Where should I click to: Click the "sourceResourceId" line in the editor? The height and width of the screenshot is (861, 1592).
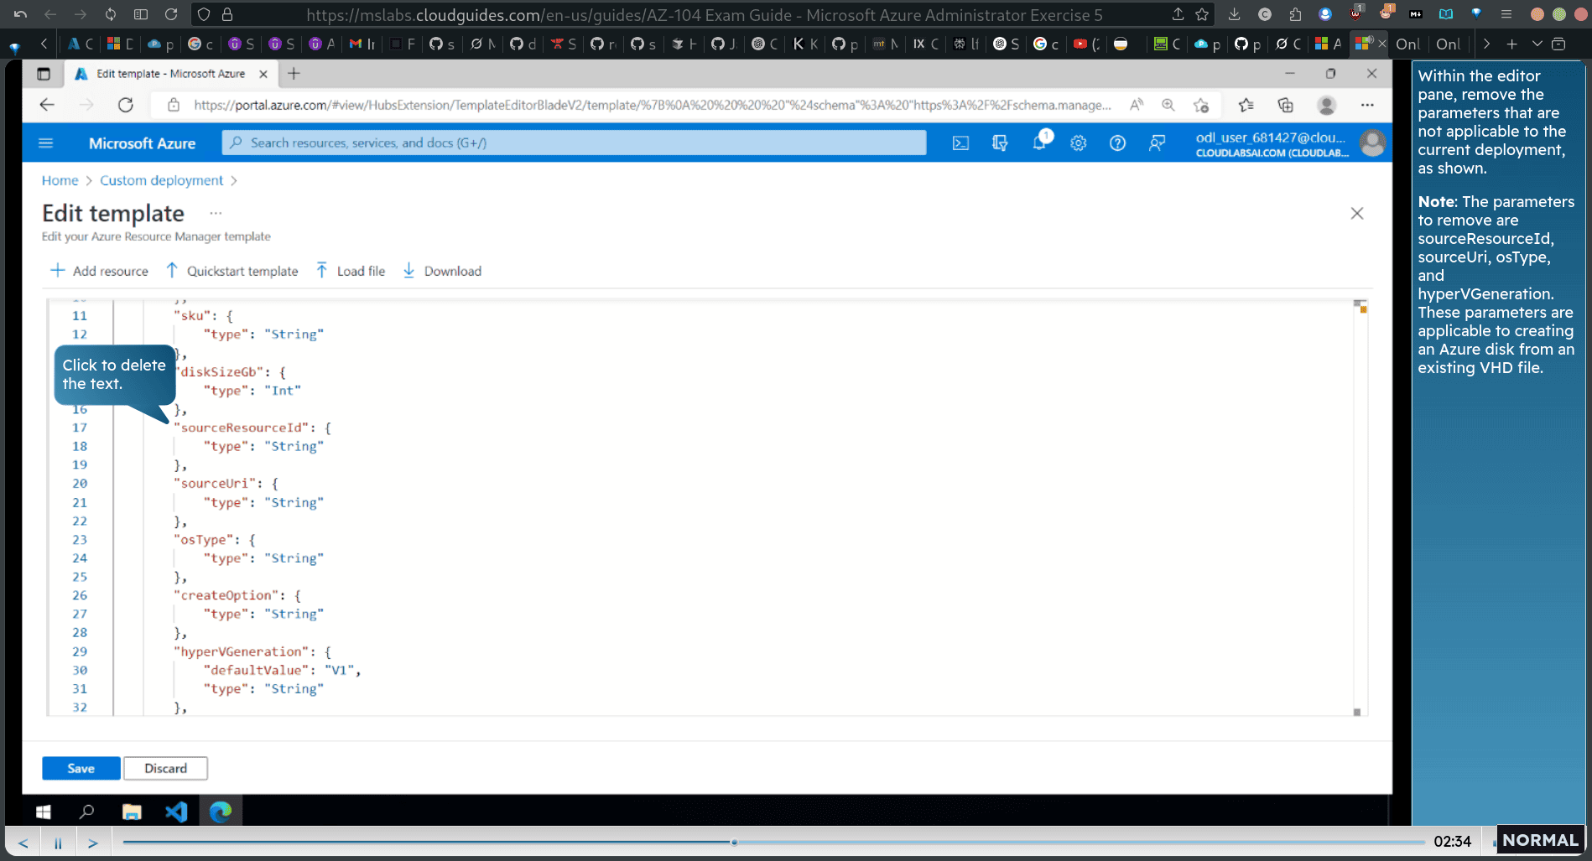pyautogui.click(x=252, y=428)
